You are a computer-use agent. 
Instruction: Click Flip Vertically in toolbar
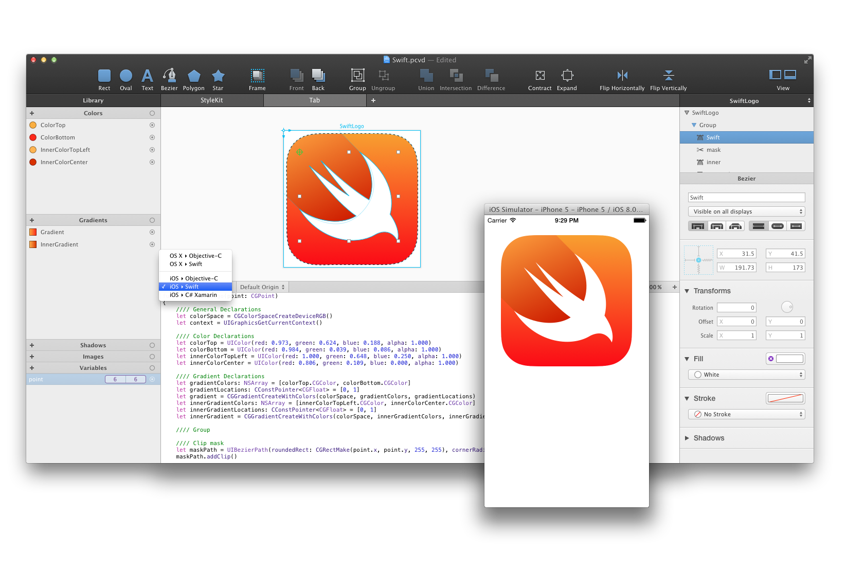(668, 76)
